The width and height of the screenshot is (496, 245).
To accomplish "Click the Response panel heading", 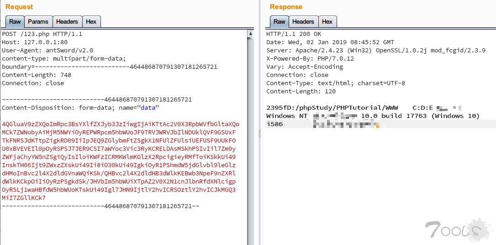I will click(x=286, y=7).
